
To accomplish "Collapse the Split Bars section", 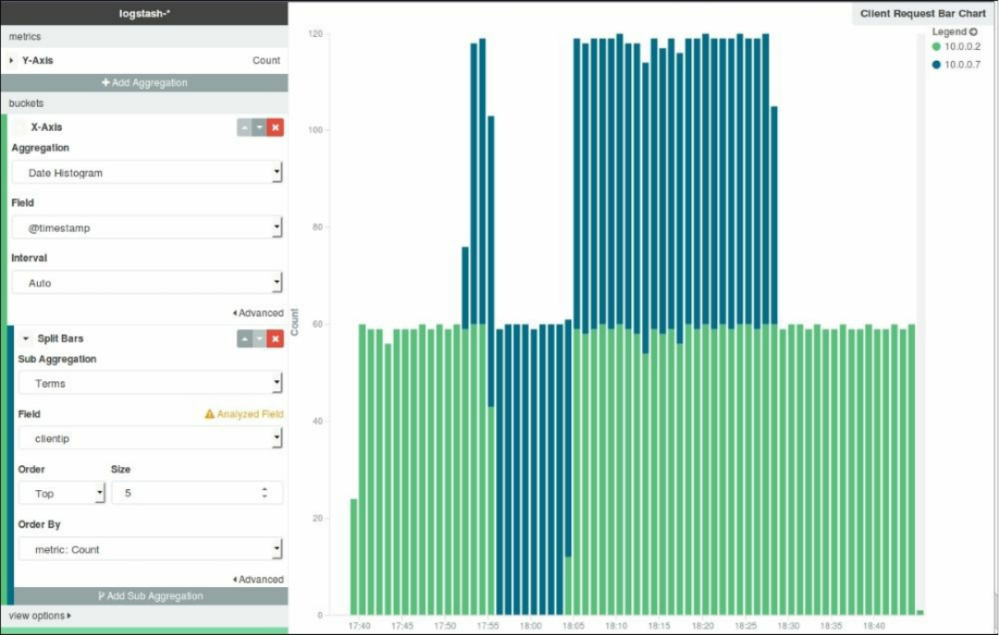I will pos(26,339).
